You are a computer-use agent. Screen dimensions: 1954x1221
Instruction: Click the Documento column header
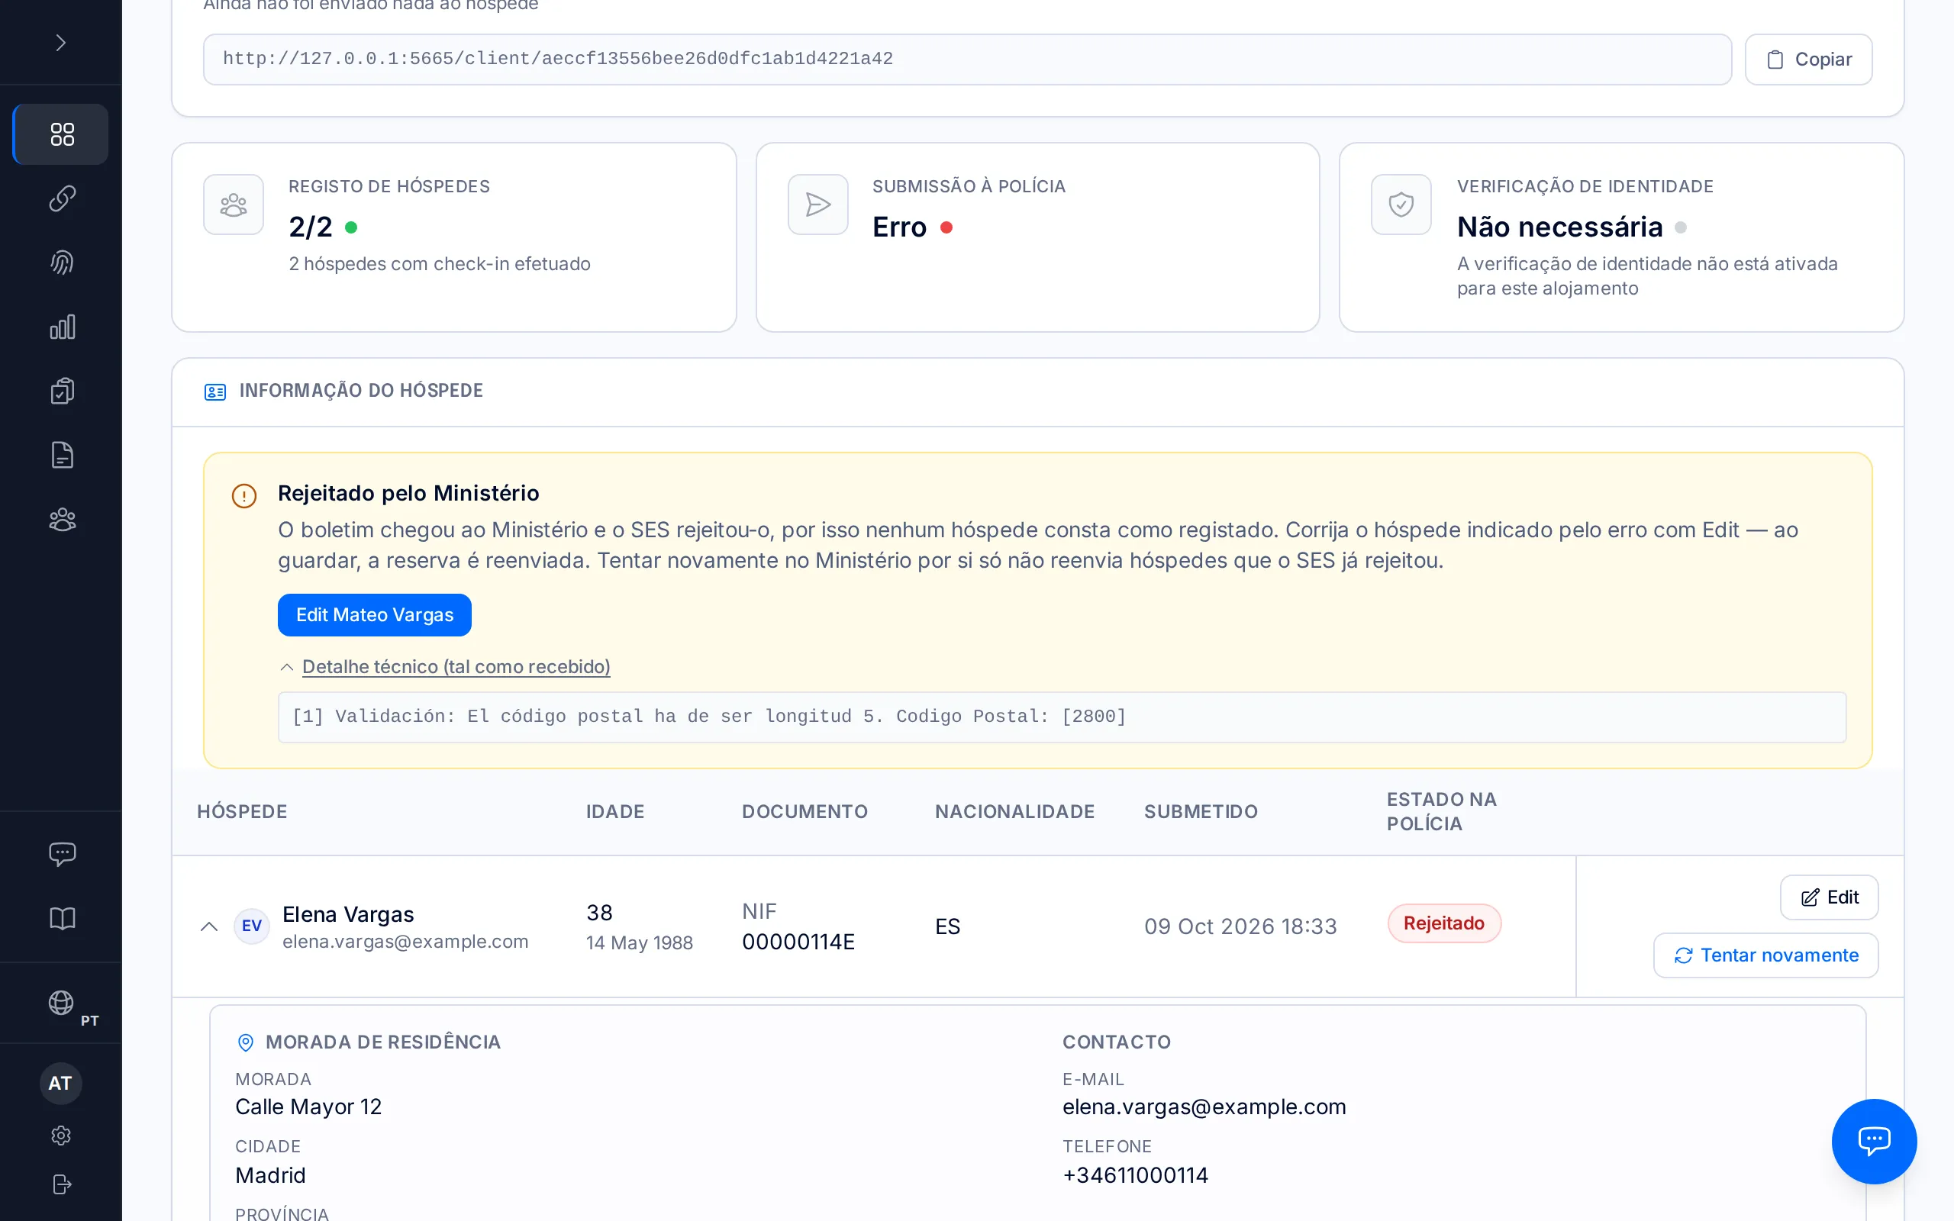click(x=805, y=811)
